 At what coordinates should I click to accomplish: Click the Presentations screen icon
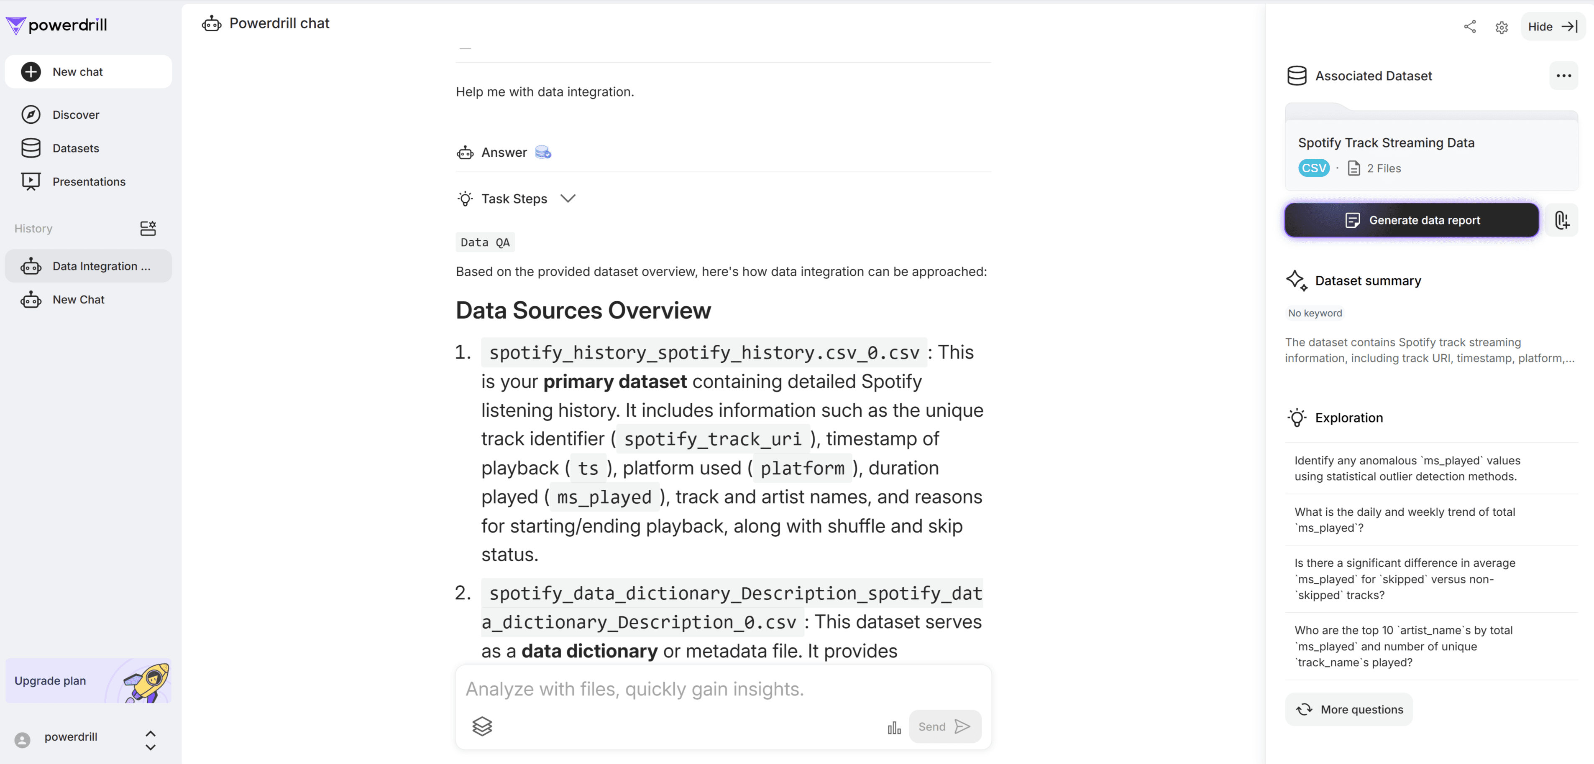point(31,181)
